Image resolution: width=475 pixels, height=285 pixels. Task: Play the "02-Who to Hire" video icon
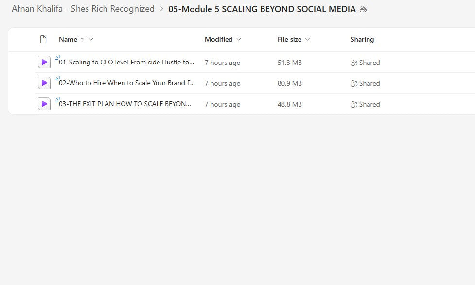44,83
